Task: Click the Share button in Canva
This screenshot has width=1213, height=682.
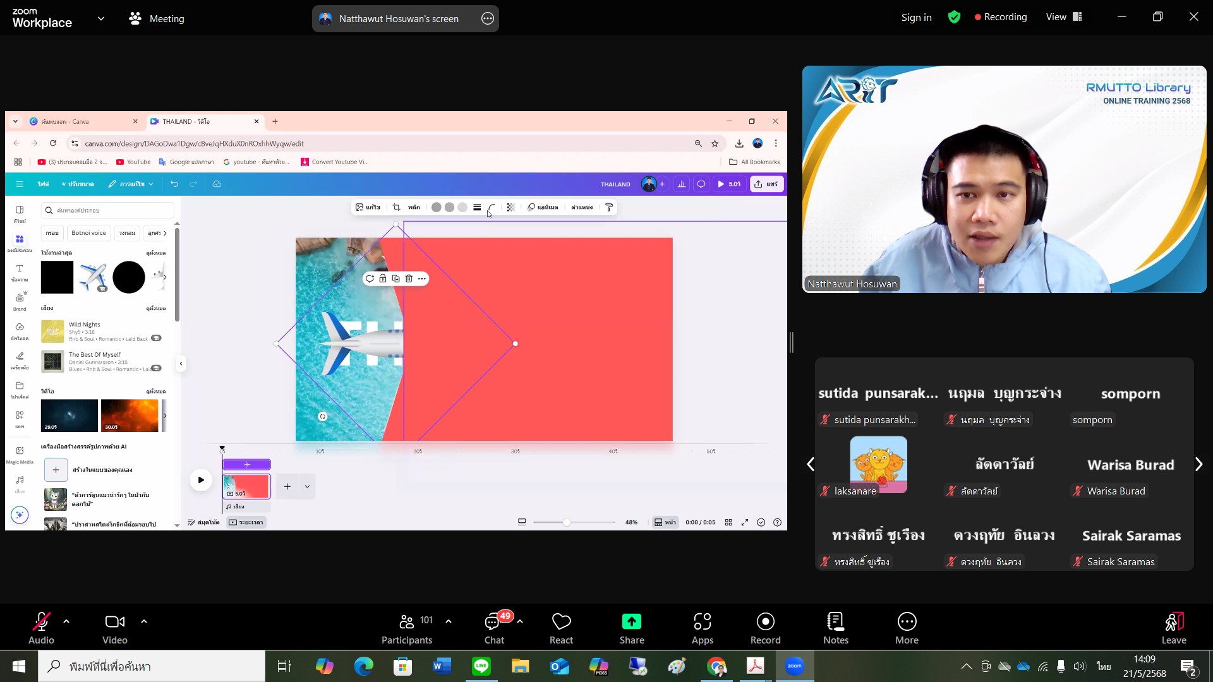Action: [x=766, y=184]
